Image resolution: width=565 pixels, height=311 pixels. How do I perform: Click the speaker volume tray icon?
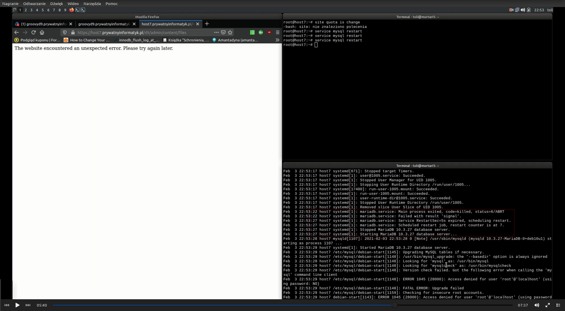523,10
